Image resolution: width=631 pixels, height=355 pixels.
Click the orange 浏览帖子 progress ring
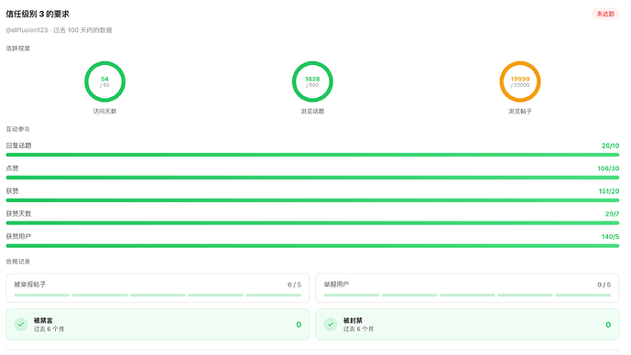(520, 81)
